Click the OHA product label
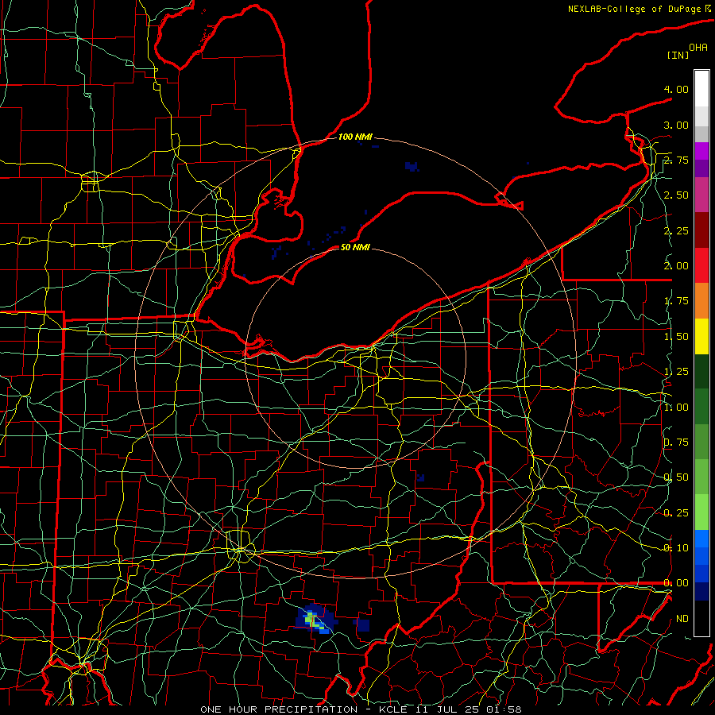 (698, 48)
